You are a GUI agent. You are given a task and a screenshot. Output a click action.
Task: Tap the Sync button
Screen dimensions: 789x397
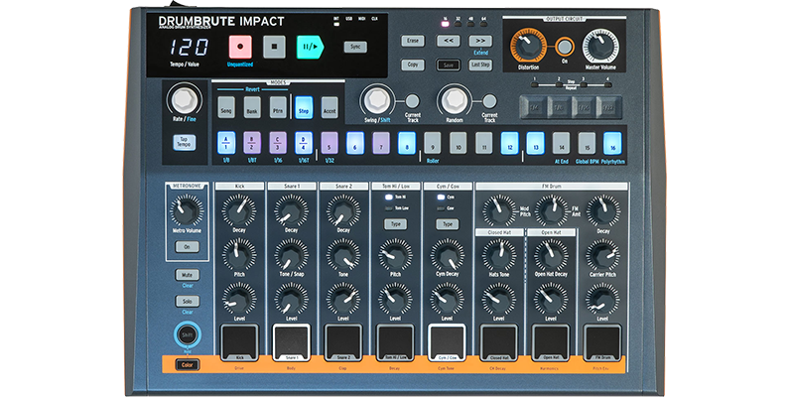coord(355,47)
